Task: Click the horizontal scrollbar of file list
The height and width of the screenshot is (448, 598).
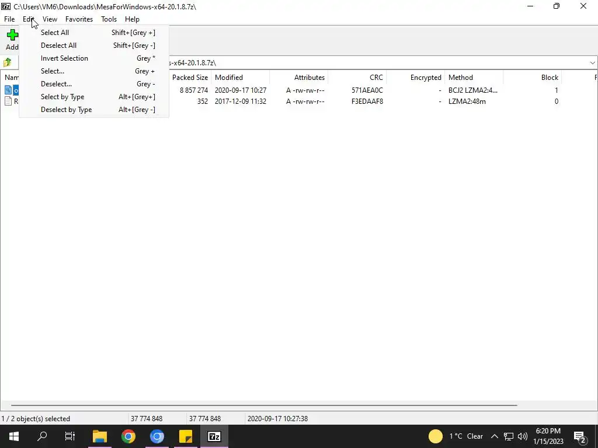Action: [x=264, y=405]
